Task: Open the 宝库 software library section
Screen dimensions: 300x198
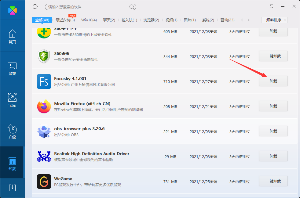Action: 12,100
